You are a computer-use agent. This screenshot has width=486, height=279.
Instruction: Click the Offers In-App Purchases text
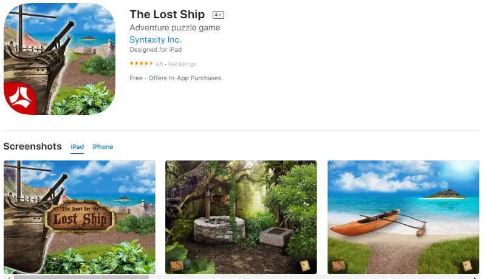coord(185,78)
